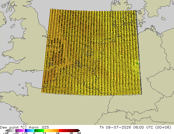
Task: Click the date '09-07-2026' text
Action: 118,127
